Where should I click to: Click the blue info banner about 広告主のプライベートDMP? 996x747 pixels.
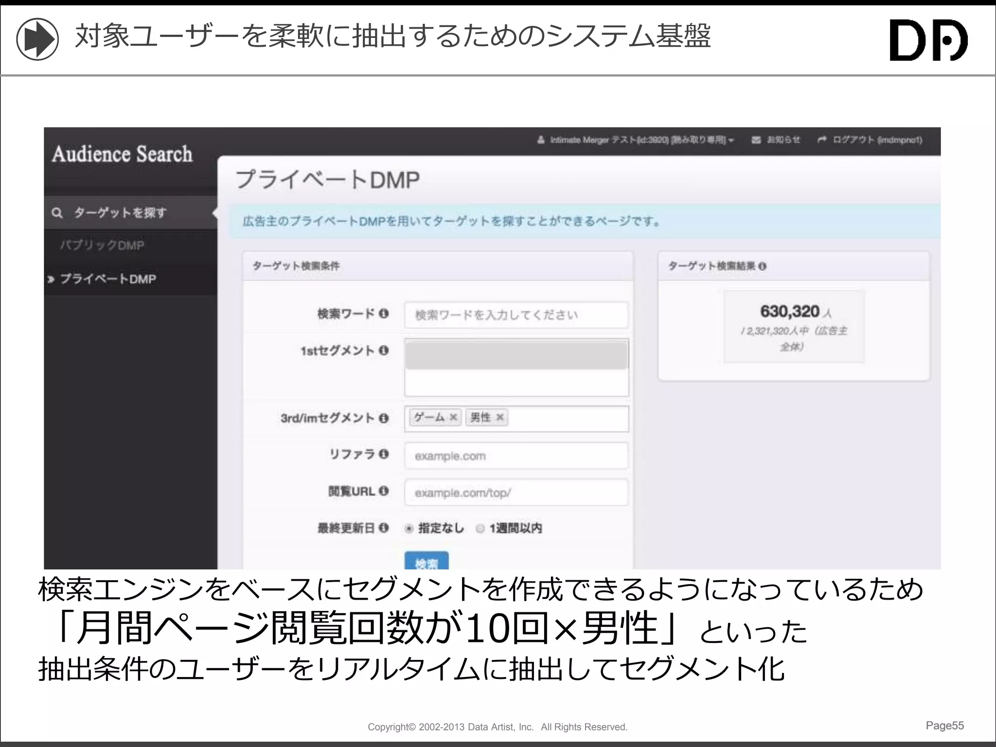tap(585, 221)
